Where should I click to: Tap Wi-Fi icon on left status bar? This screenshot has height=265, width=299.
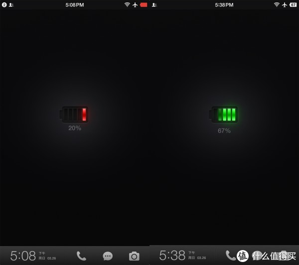tap(127, 5)
